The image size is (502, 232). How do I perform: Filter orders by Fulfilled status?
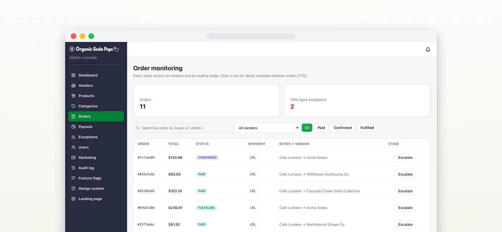[367, 128]
